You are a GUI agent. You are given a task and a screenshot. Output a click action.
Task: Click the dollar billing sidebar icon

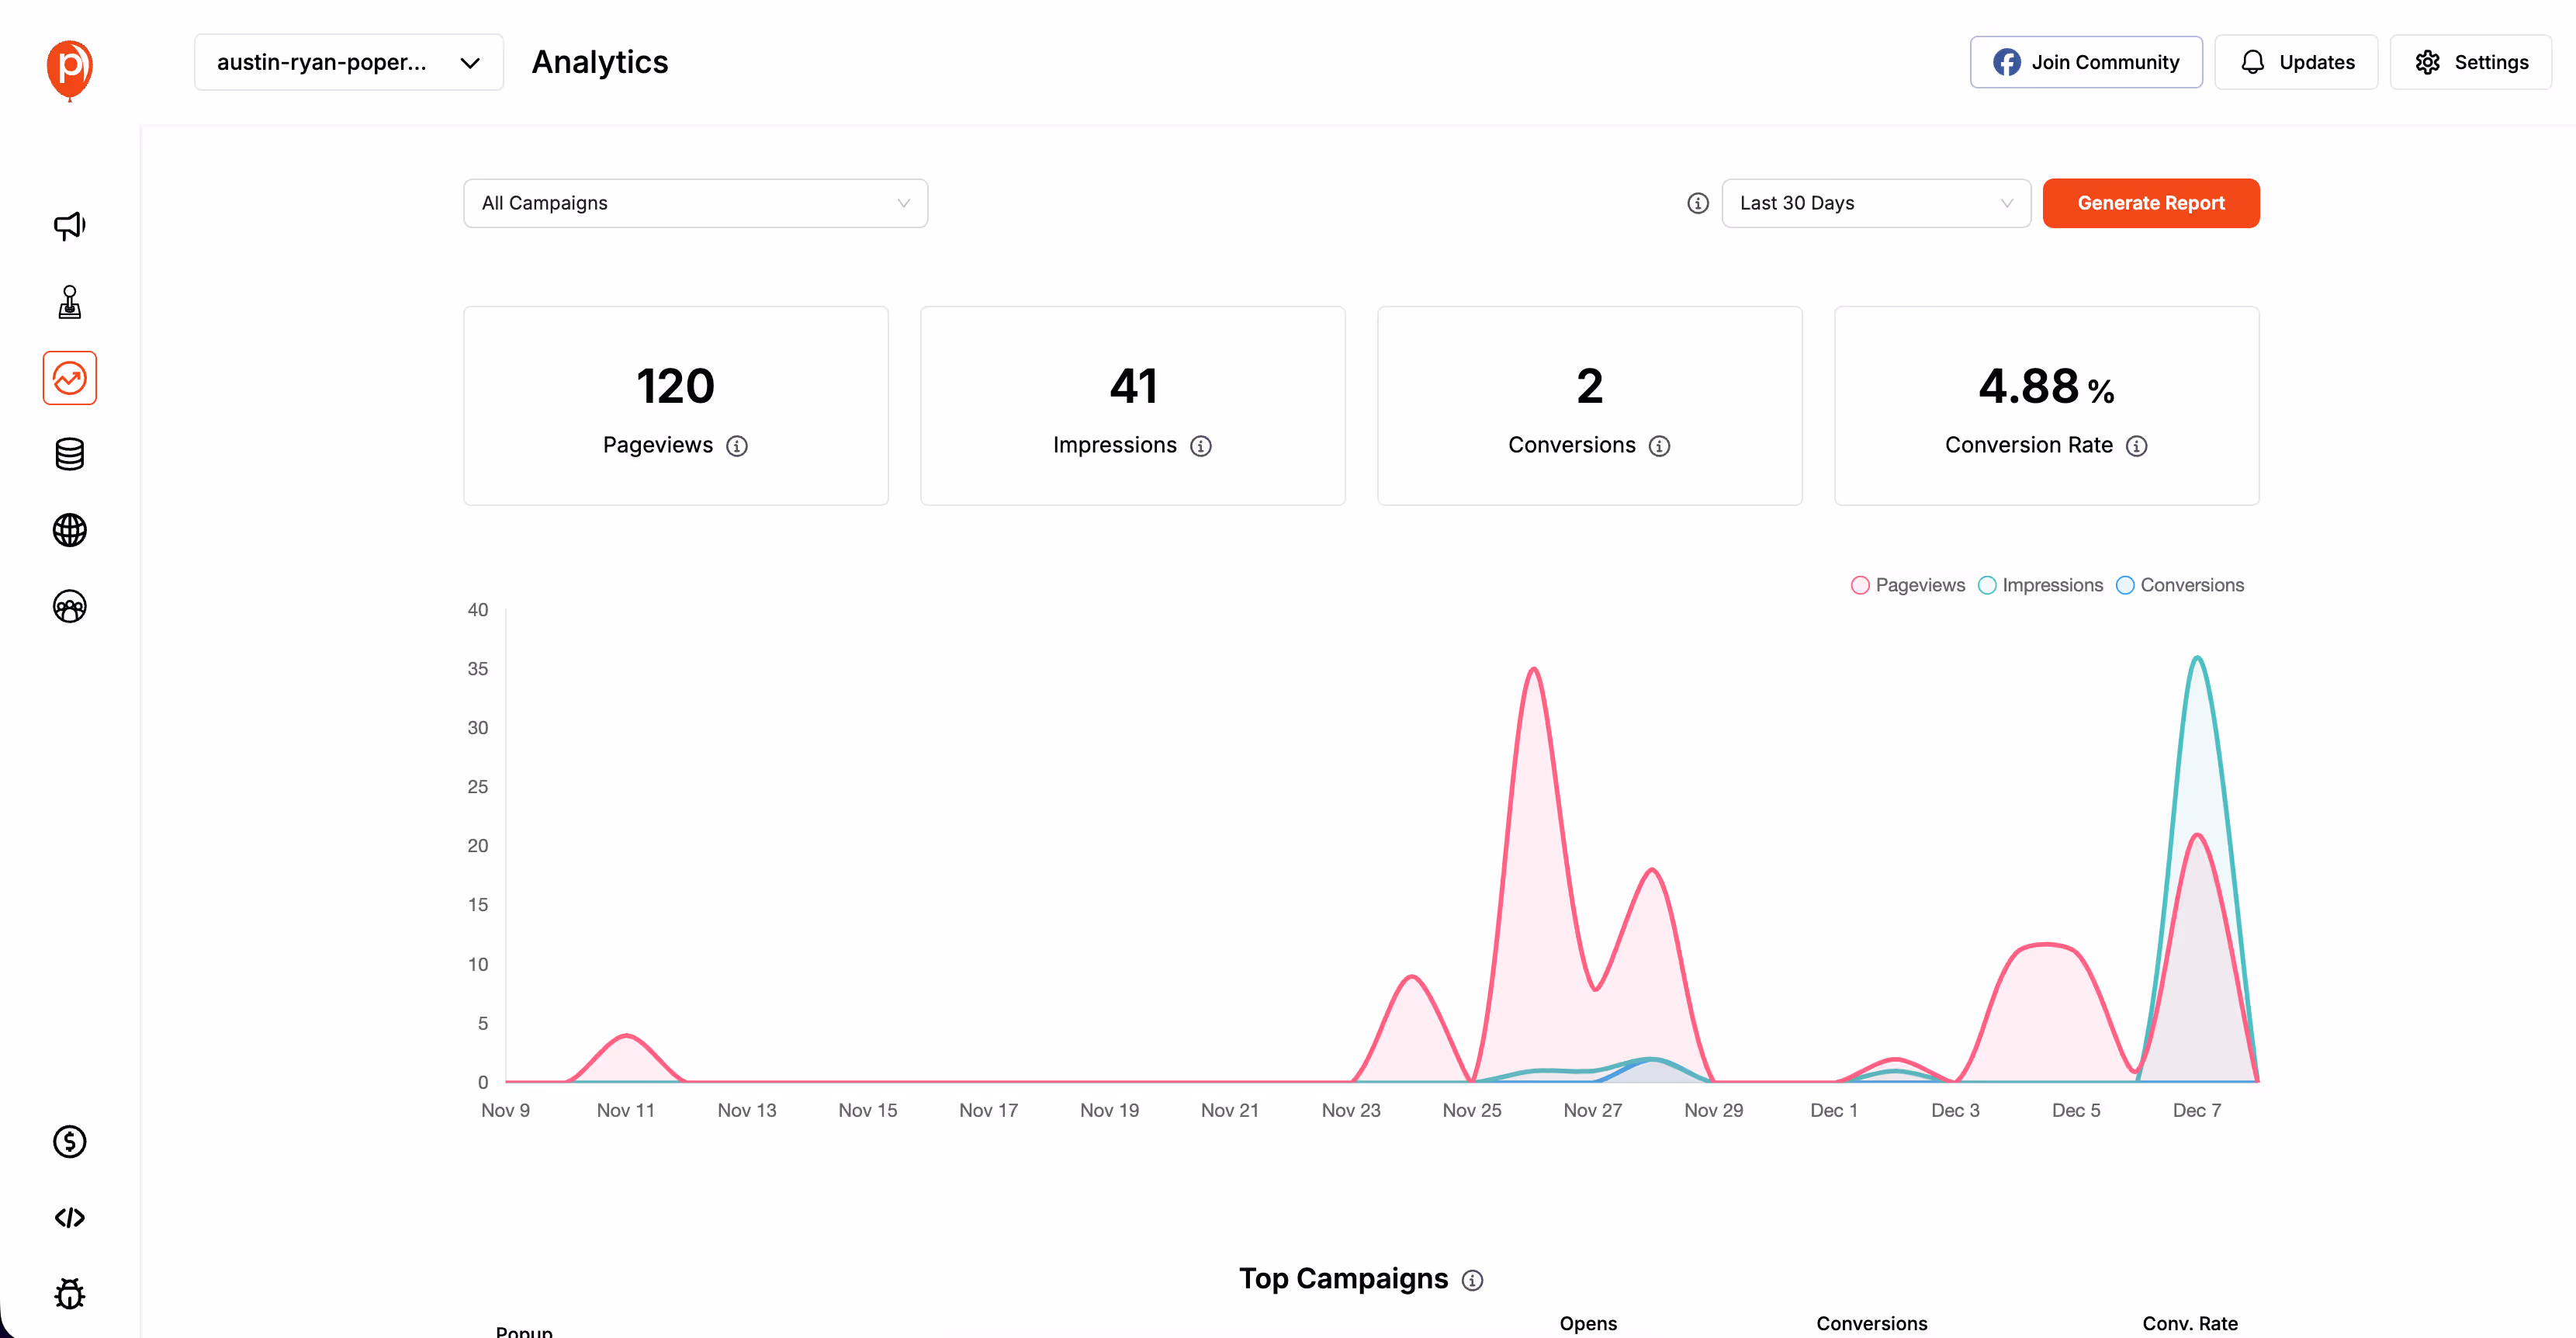(x=69, y=1141)
